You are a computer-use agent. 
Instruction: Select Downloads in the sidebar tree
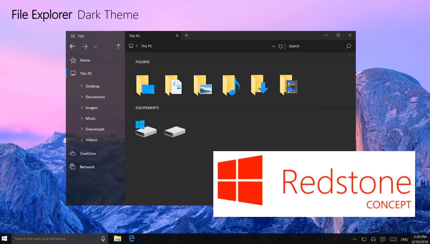coord(95,129)
